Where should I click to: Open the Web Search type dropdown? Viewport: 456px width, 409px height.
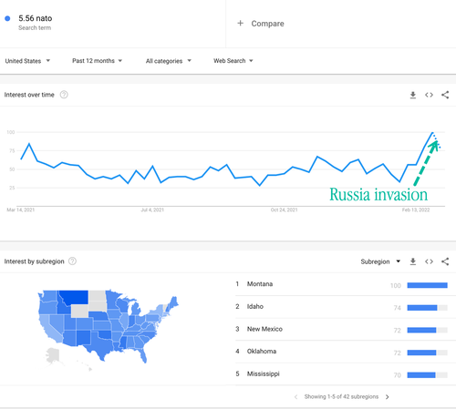click(x=233, y=61)
